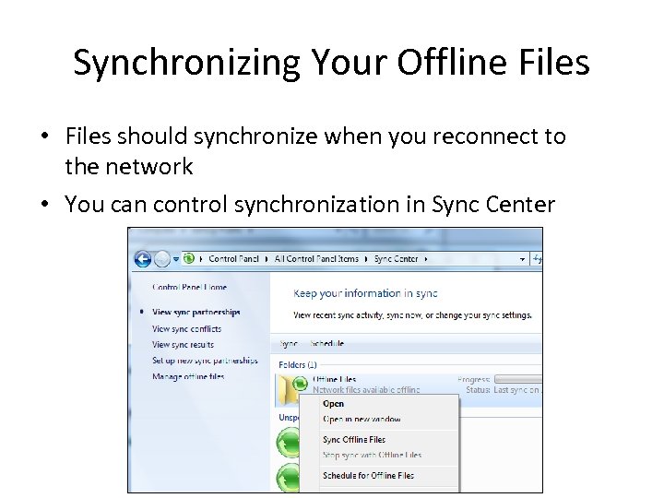Select the Offline Files folder icon
664x498 pixels.
pos(290,389)
